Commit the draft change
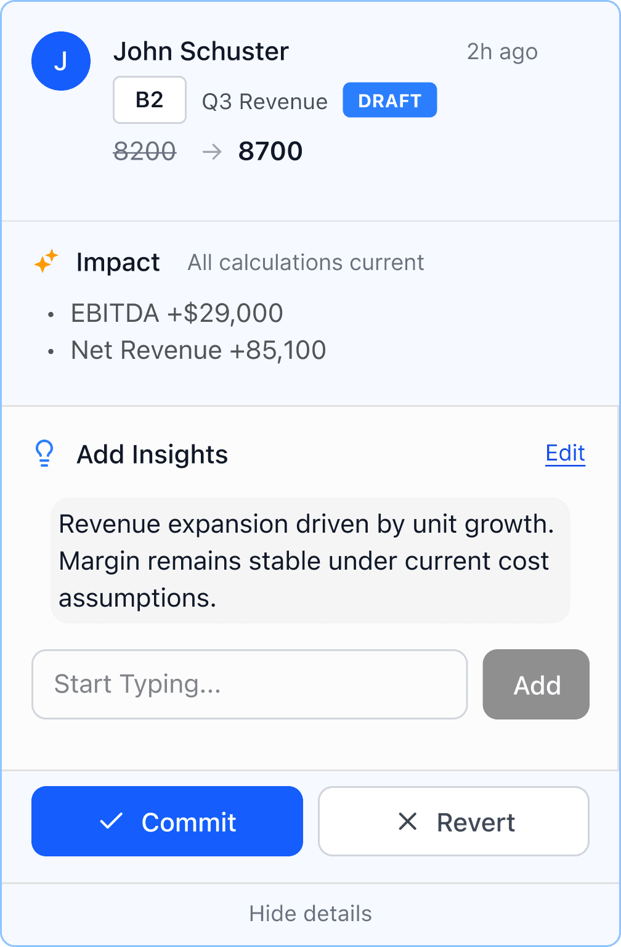 point(167,821)
